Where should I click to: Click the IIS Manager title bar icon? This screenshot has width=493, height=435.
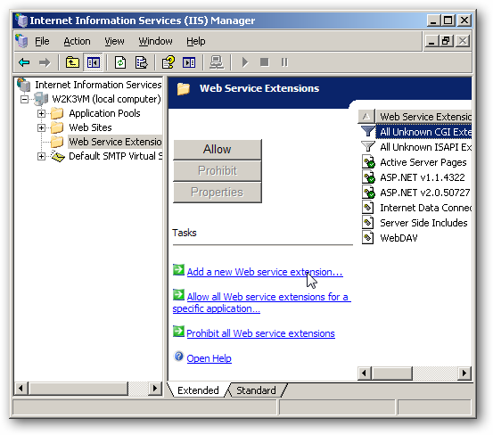tap(21, 21)
